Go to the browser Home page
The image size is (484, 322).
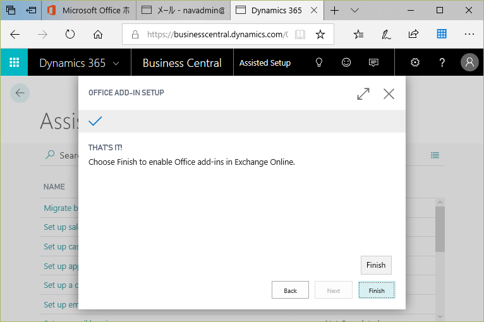pyautogui.click(x=98, y=34)
